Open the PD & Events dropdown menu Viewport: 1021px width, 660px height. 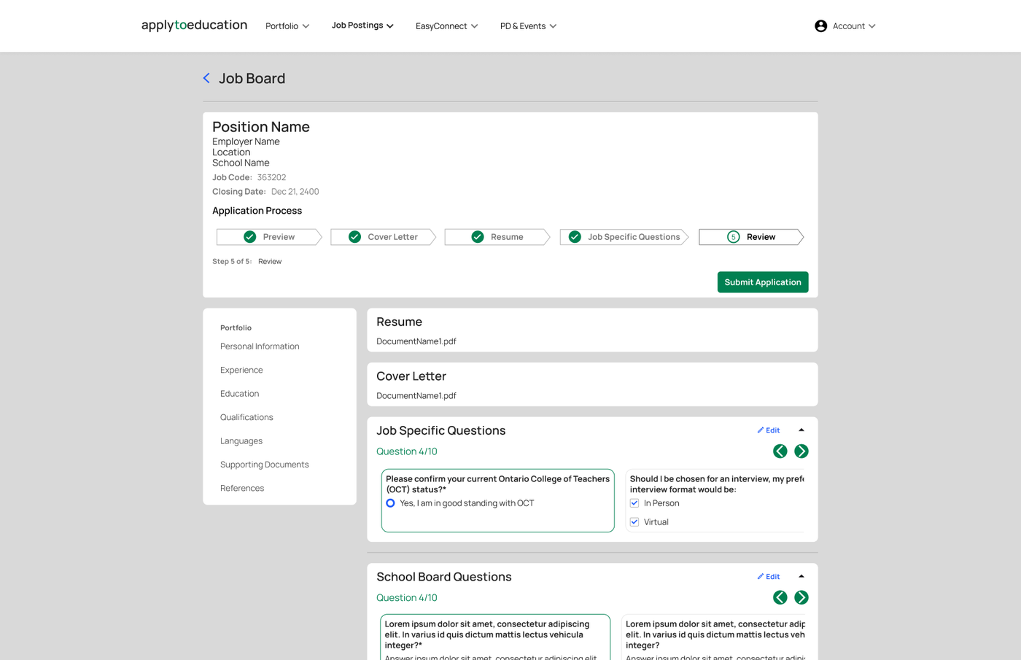click(x=529, y=26)
